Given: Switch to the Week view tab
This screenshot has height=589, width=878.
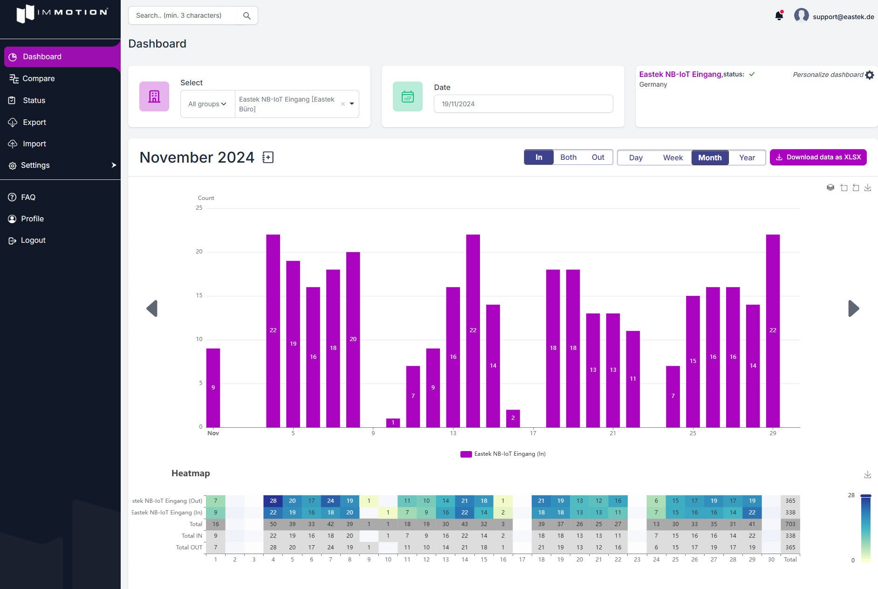Looking at the screenshot, I should (673, 158).
